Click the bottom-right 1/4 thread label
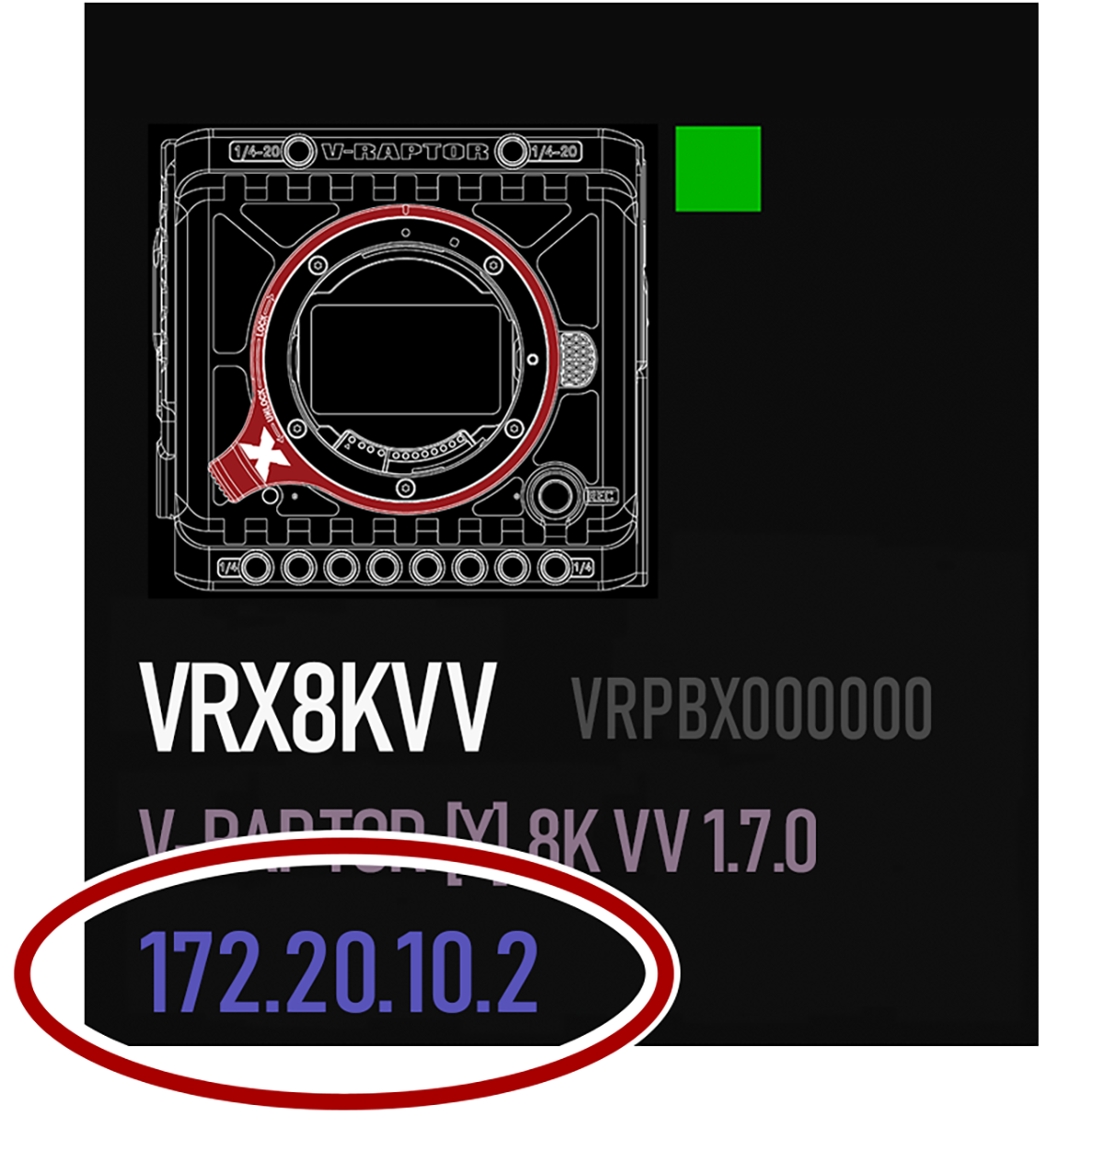Image resolution: width=1105 pixels, height=1151 pixels. pyautogui.click(x=583, y=567)
